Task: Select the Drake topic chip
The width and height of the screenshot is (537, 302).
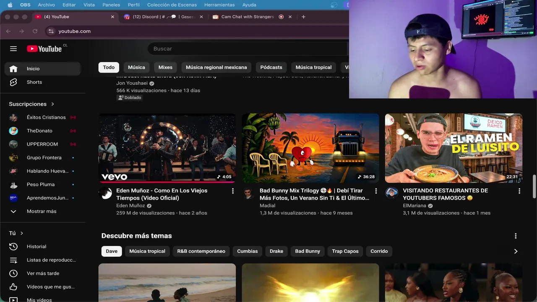Action: click(276, 251)
